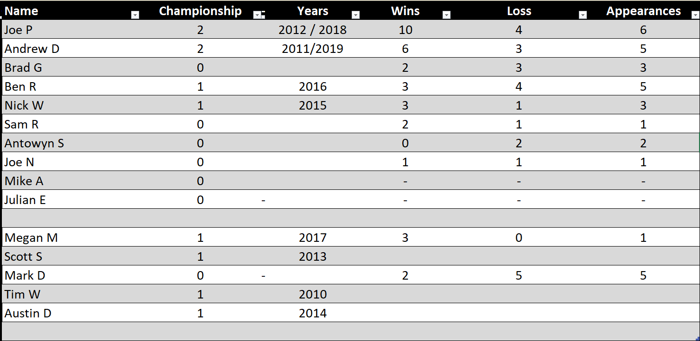This screenshot has height=341, width=700.
Task: Select the 2011/2019 years cell
Action: click(x=312, y=49)
